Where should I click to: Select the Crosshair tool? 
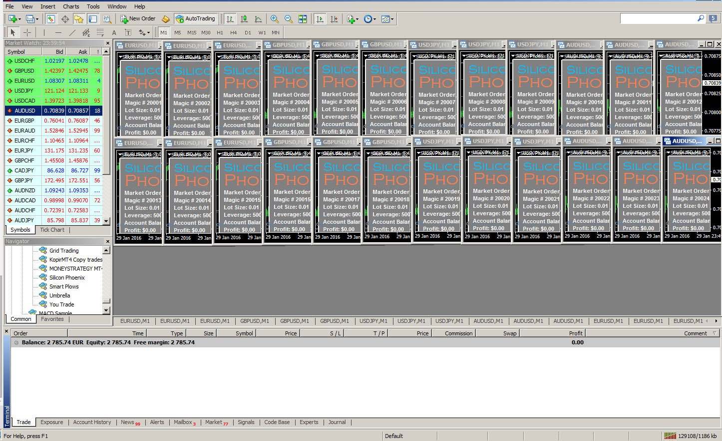click(x=27, y=32)
